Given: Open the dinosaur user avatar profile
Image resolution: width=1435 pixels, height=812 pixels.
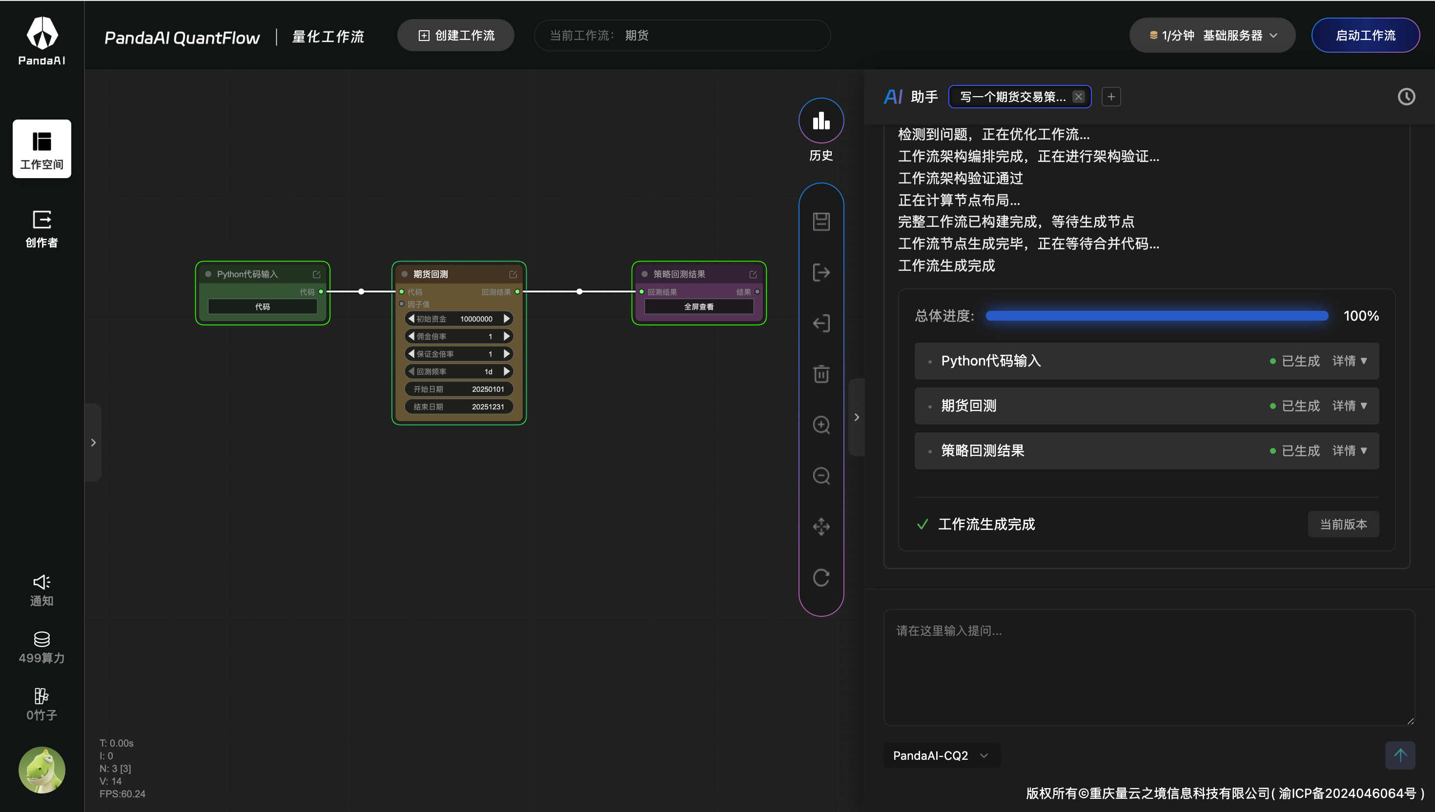Looking at the screenshot, I should 42,770.
